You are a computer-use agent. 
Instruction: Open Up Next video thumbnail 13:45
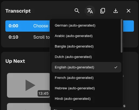coord(28,85)
